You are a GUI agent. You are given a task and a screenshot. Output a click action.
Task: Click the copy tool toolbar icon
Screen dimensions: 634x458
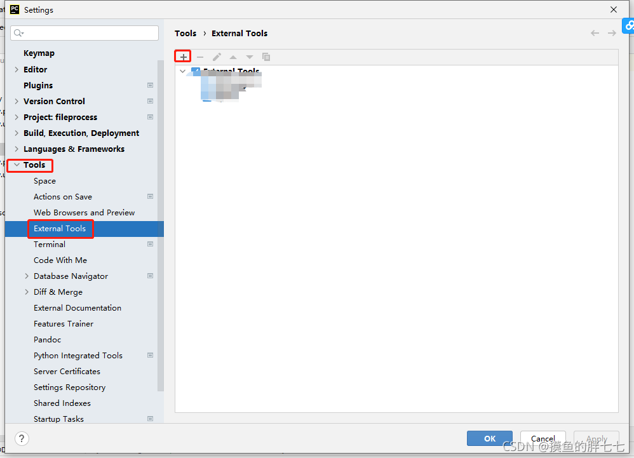point(266,57)
